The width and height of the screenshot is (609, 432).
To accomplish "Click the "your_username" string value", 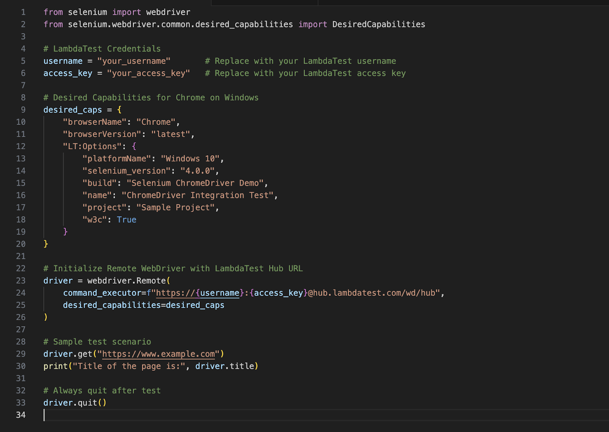I will point(134,61).
